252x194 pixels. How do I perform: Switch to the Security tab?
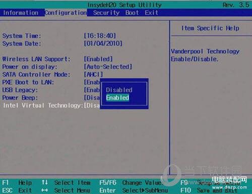(x=106, y=13)
